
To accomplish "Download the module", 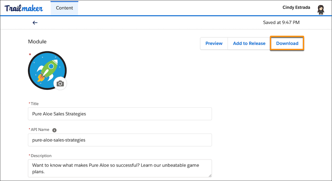I will pyautogui.click(x=287, y=43).
